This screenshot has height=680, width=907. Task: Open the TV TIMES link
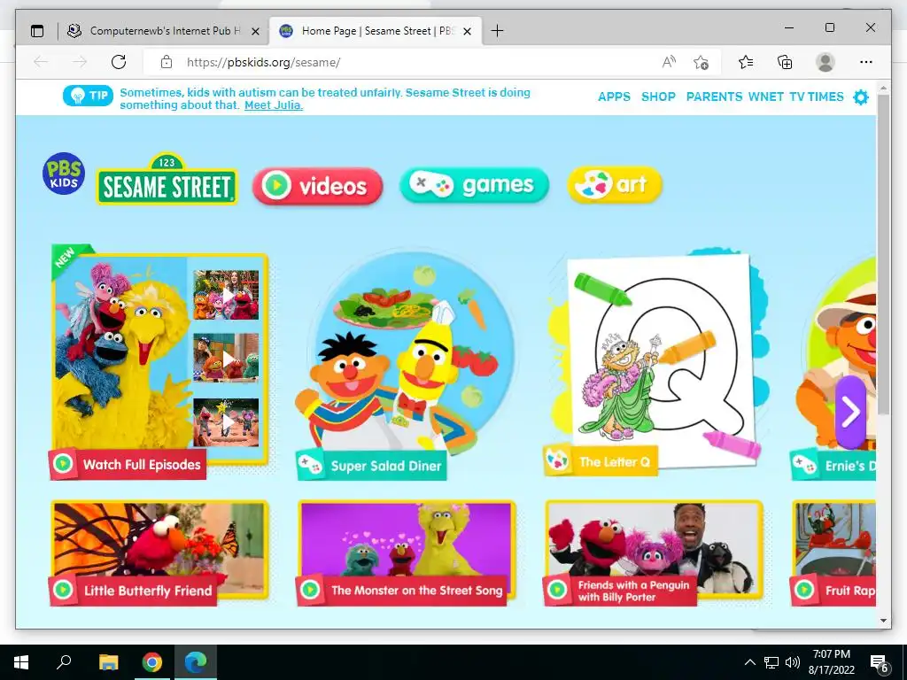pos(816,97)
